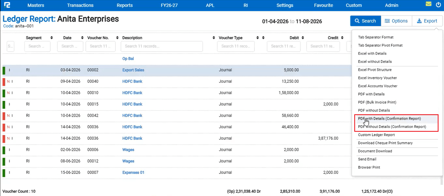Click the Op Bal link
Image resolution: width=444 pixels, height=196 pixels.
128,58
